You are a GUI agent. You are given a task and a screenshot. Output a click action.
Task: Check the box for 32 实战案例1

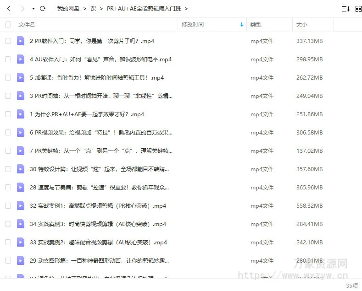point(8,206)
